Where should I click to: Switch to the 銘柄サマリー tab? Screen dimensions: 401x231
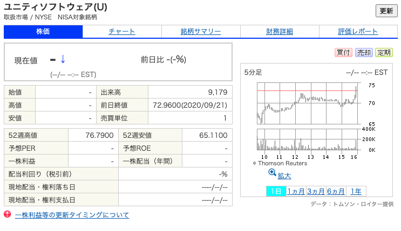(201, 31)
